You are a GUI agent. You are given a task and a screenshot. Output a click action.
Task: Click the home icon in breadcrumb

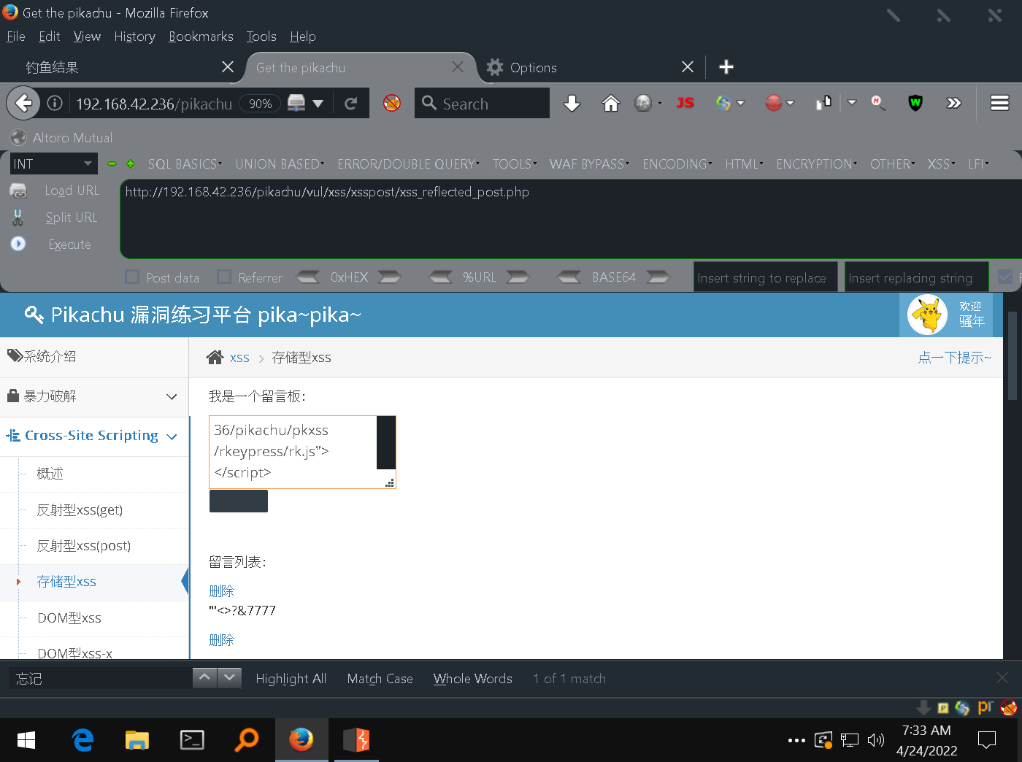pos(215,357)
